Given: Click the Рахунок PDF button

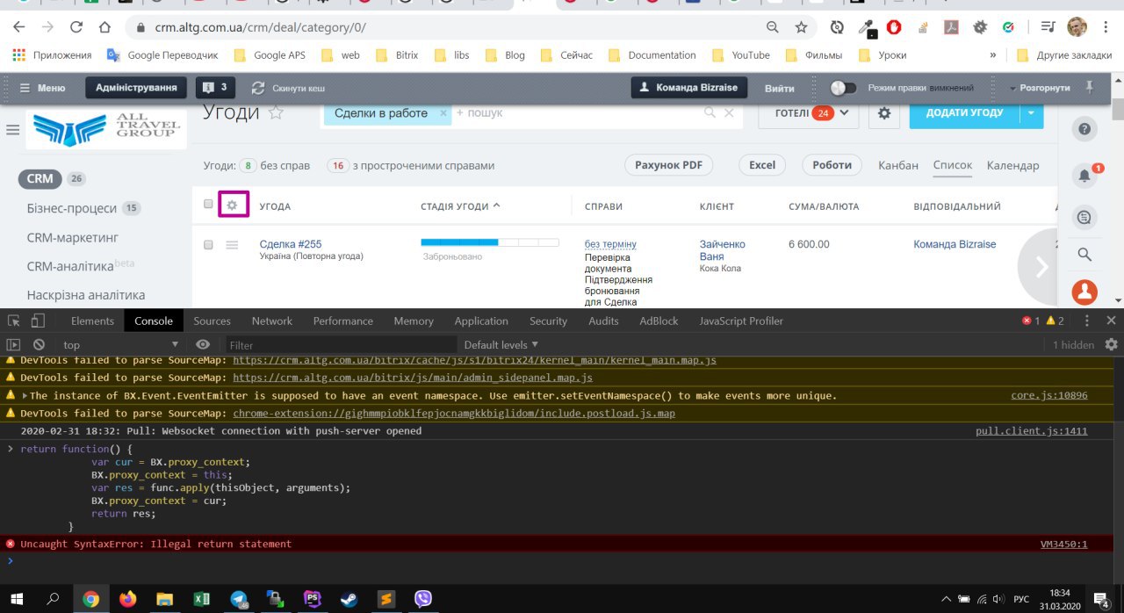Looking at the screenshot, I should (x=668, y=165).
